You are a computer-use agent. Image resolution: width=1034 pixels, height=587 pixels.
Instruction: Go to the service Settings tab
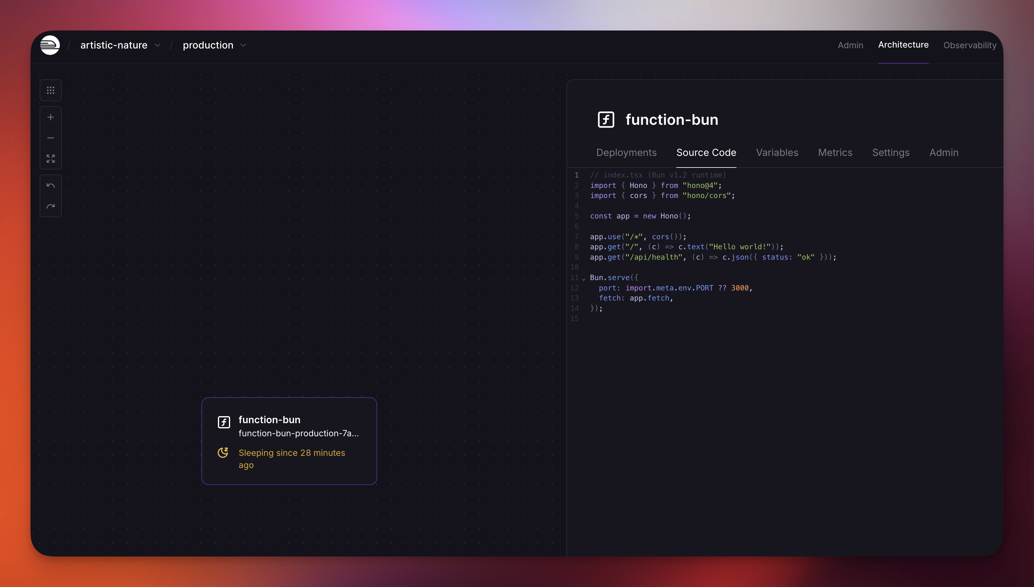click(891, 153)
